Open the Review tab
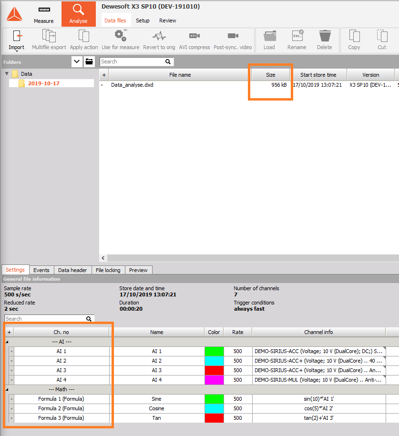Viewport: 399px width, 436px height. pos(167,20)
